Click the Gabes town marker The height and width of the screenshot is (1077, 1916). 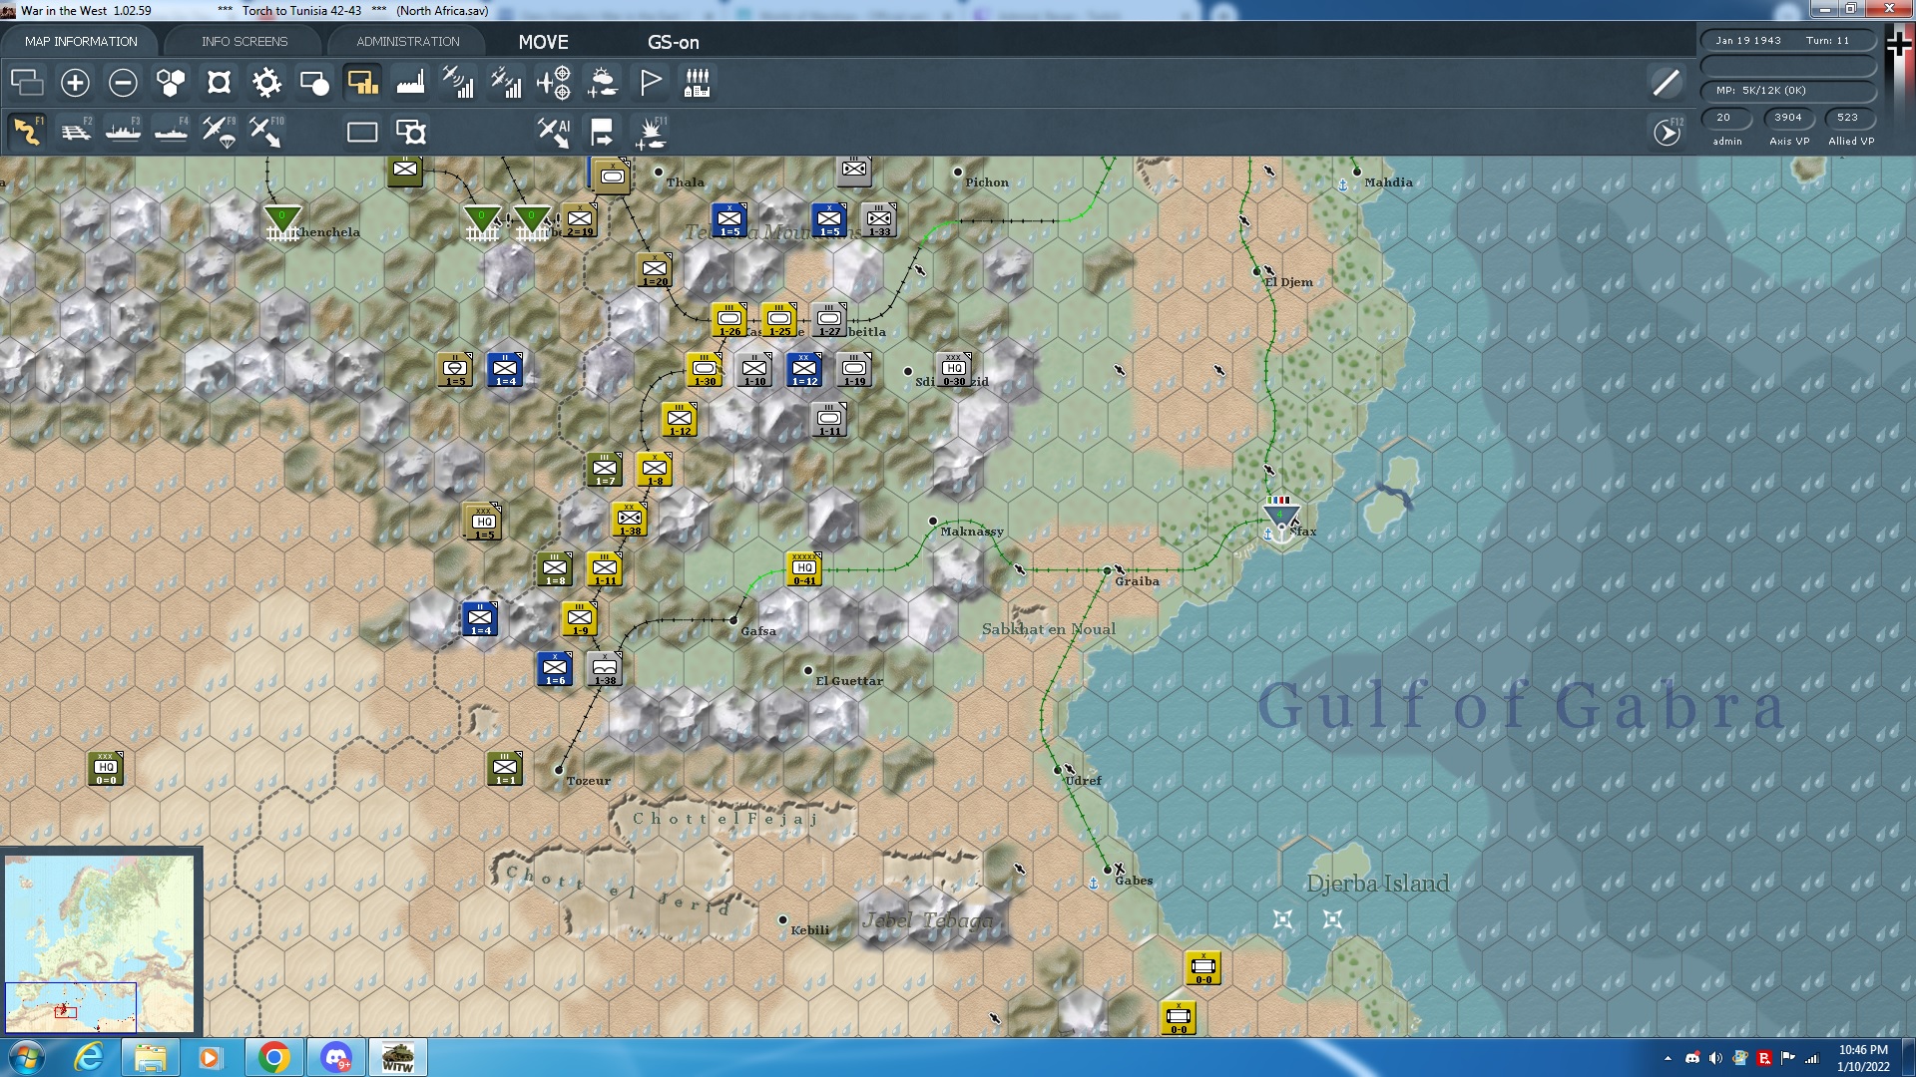click(x=1108, y=870)
